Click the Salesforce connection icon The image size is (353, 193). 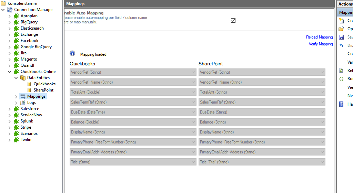pyautogui.click(x=16, y=109)
